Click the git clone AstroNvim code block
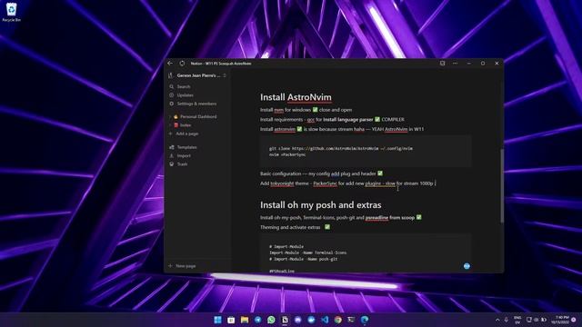Image resolution: width=582 pixels, height=327 pixels. click(x=366, y=152)
